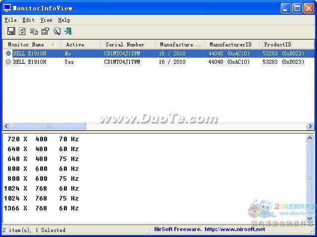Click the '720 X 400 70 Hz' line
The width and height of the screenshot is (317, 237).
click(x=43, y=139)
